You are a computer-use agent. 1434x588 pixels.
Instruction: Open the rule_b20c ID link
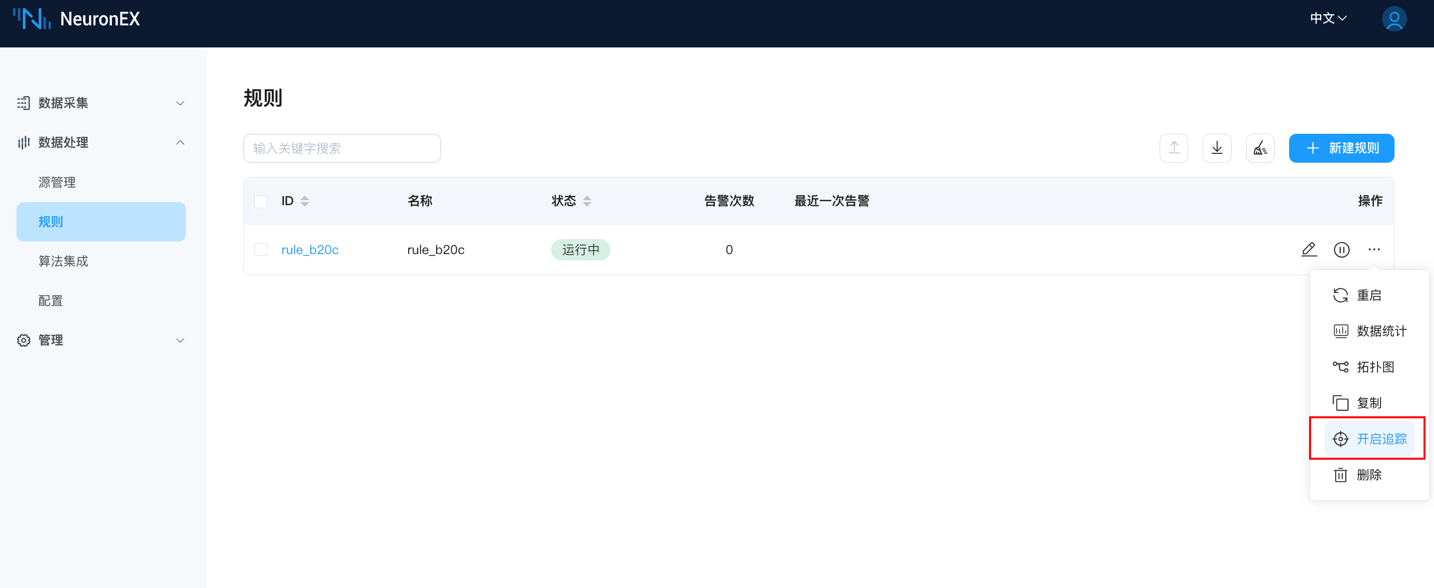click(309, 250)
